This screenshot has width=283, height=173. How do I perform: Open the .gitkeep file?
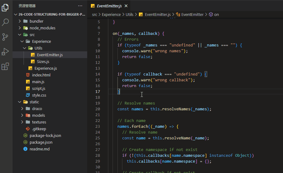pos(39,129)
